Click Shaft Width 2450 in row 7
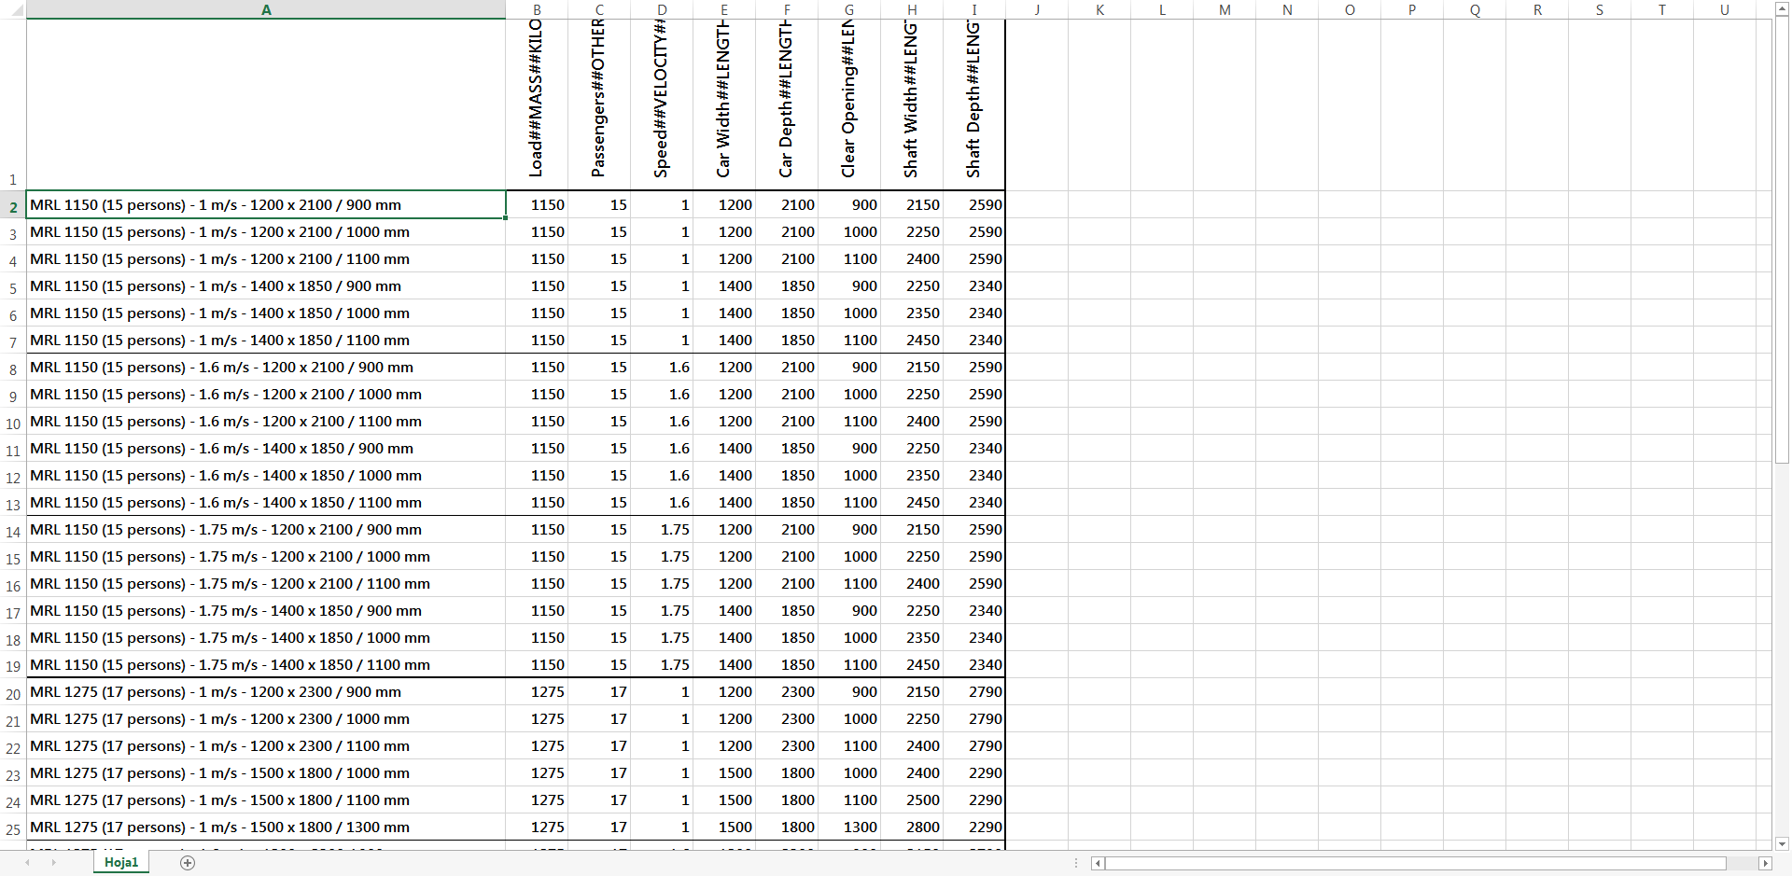The width and height of the screenshot is (1792, 876). pyautogui.click(x=912, y=340)
